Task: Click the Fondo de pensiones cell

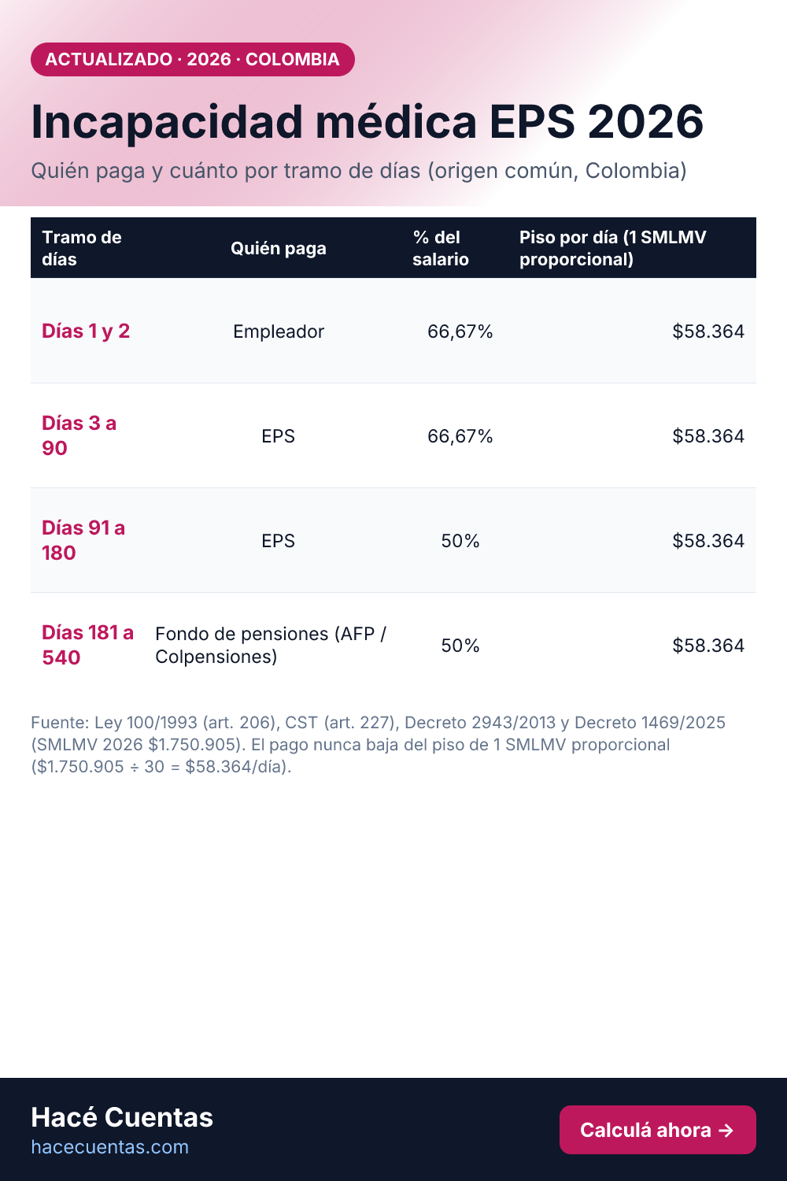Action: click(271, 645)
